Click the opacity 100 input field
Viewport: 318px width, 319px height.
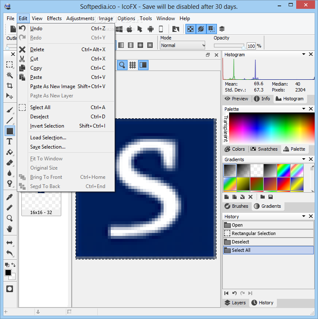coord(251,46)
